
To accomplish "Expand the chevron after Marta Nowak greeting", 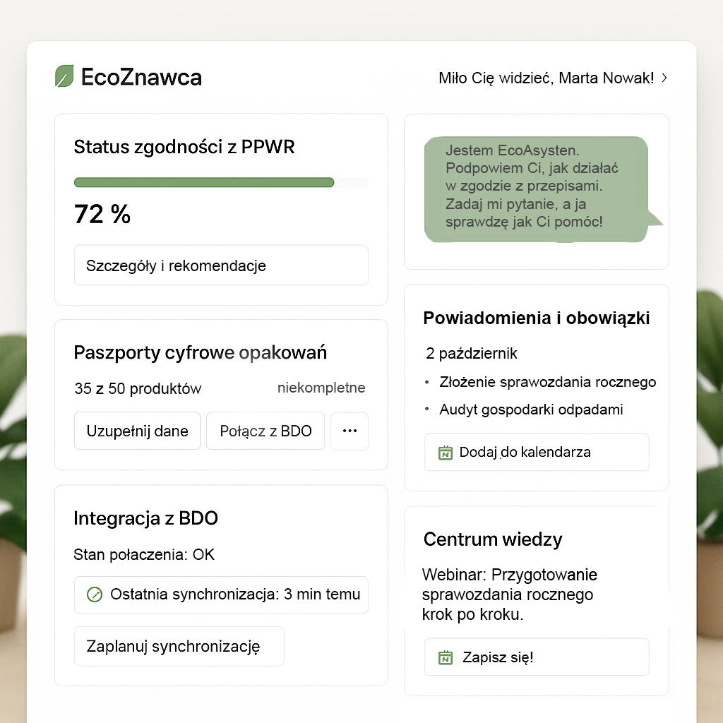I will (x=664, y=78).
